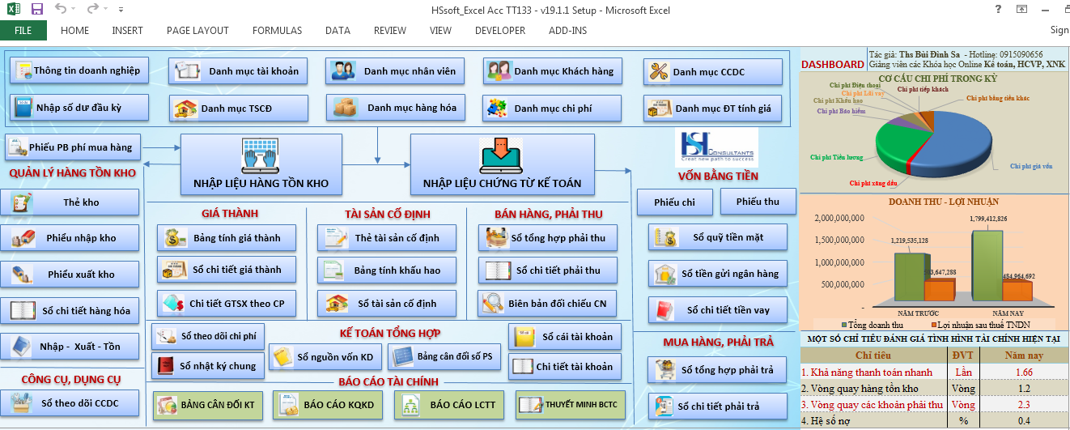Image resolution: width=1070 pixels, height=430 pixels.
Task: Switch to the REVIEW tab
Action: [x=390, y=31]
